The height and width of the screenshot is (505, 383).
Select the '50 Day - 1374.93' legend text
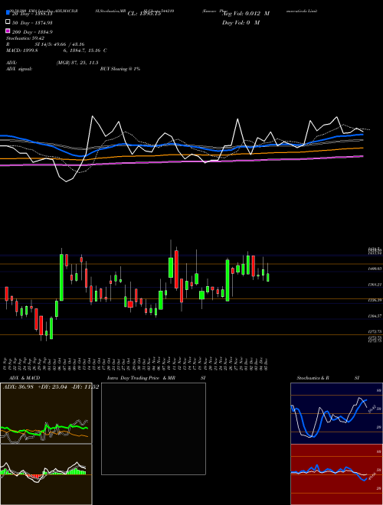32,22
